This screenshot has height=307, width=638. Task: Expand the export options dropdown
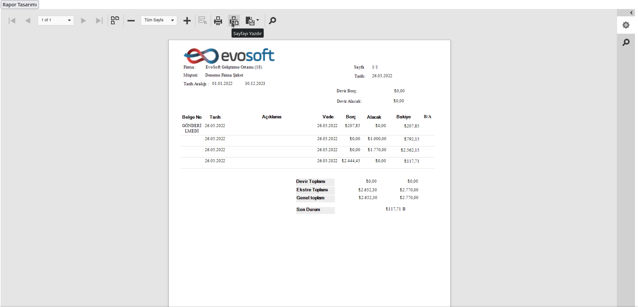point(252,21)
